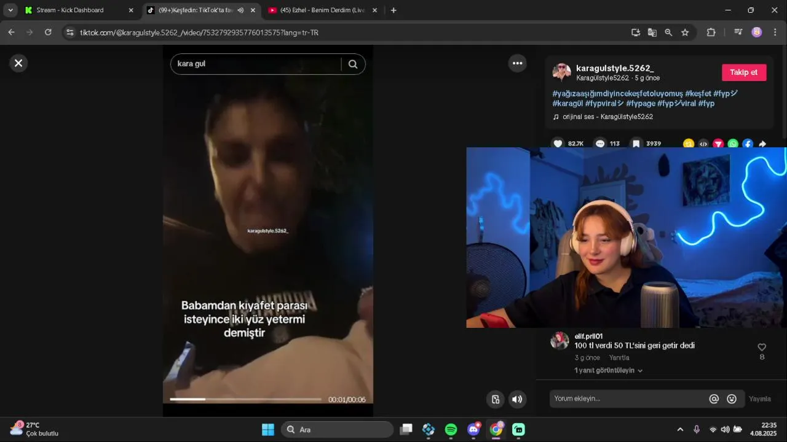787x442 pixels.
Task: Follow the account with Takip et button
Action: click(x=744, y=72)
